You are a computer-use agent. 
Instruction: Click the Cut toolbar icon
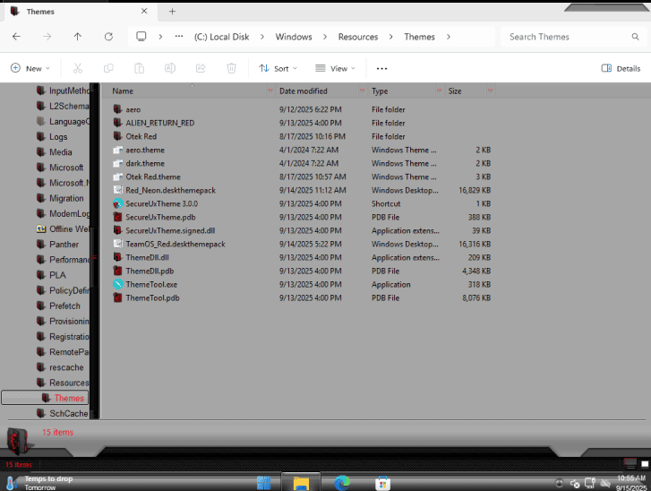pos(78,68)
